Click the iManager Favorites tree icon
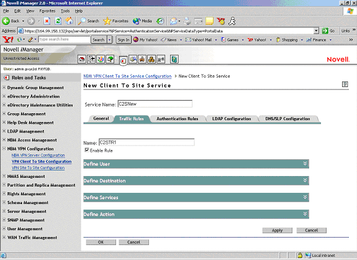Screen dimensions: 357x260 110,59
